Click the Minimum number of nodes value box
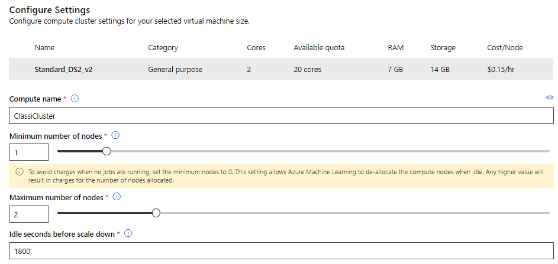 (30, 152)
